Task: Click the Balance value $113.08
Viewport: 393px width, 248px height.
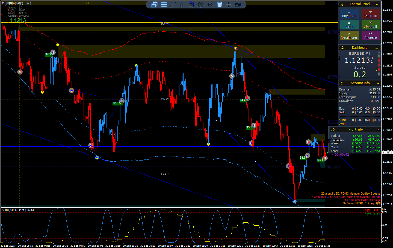Action: tap(374, 89)
